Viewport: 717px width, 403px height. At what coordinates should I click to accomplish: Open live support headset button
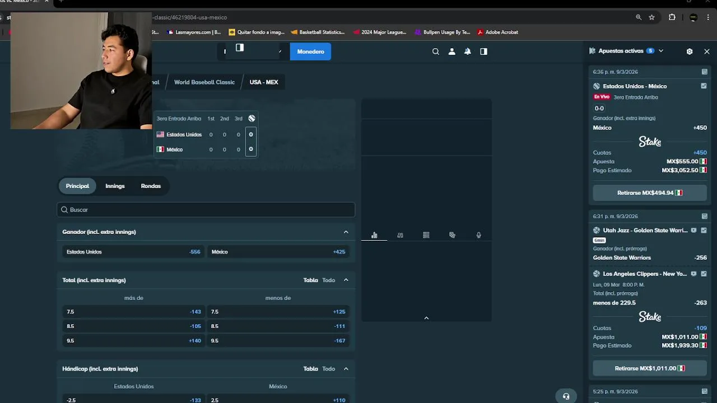tap(566, 396)
